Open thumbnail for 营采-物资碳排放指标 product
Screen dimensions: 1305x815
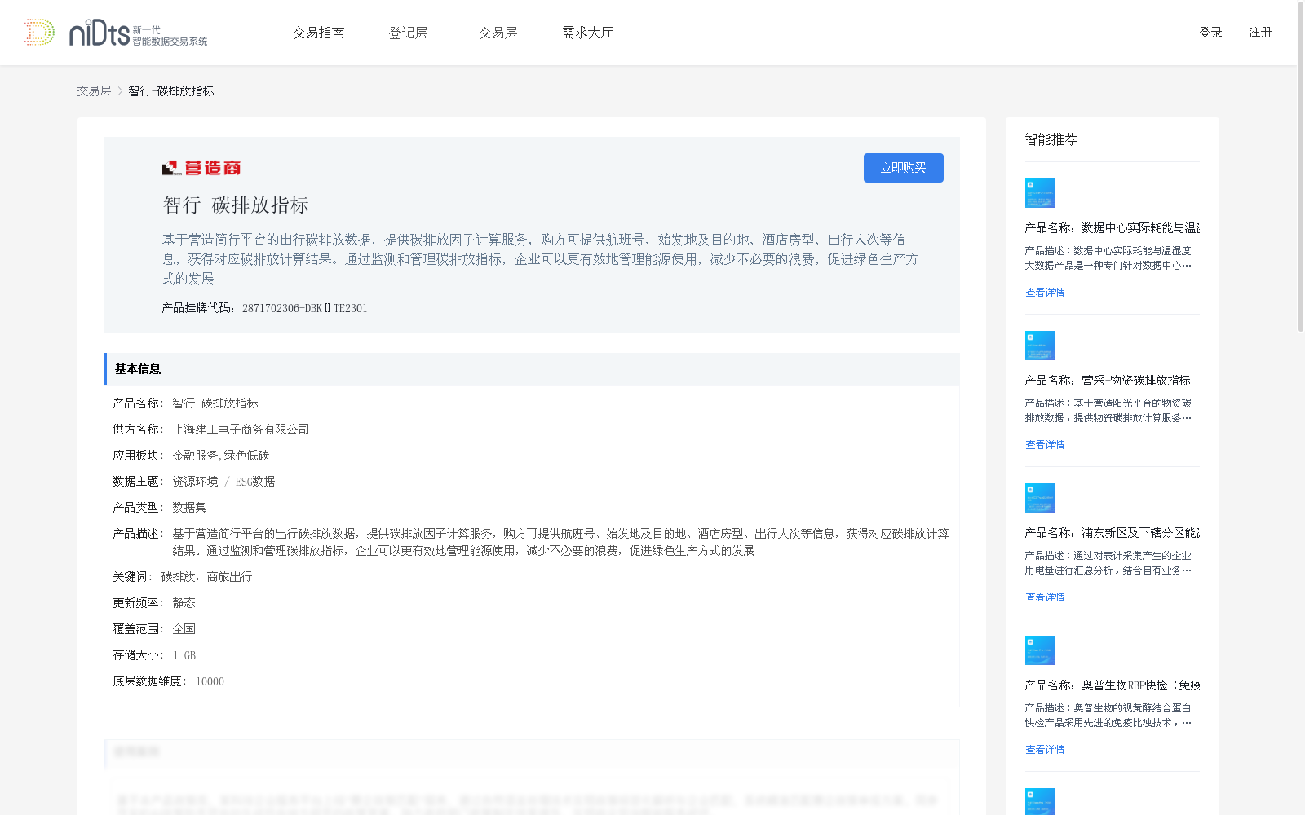[x=1040, y=346]
